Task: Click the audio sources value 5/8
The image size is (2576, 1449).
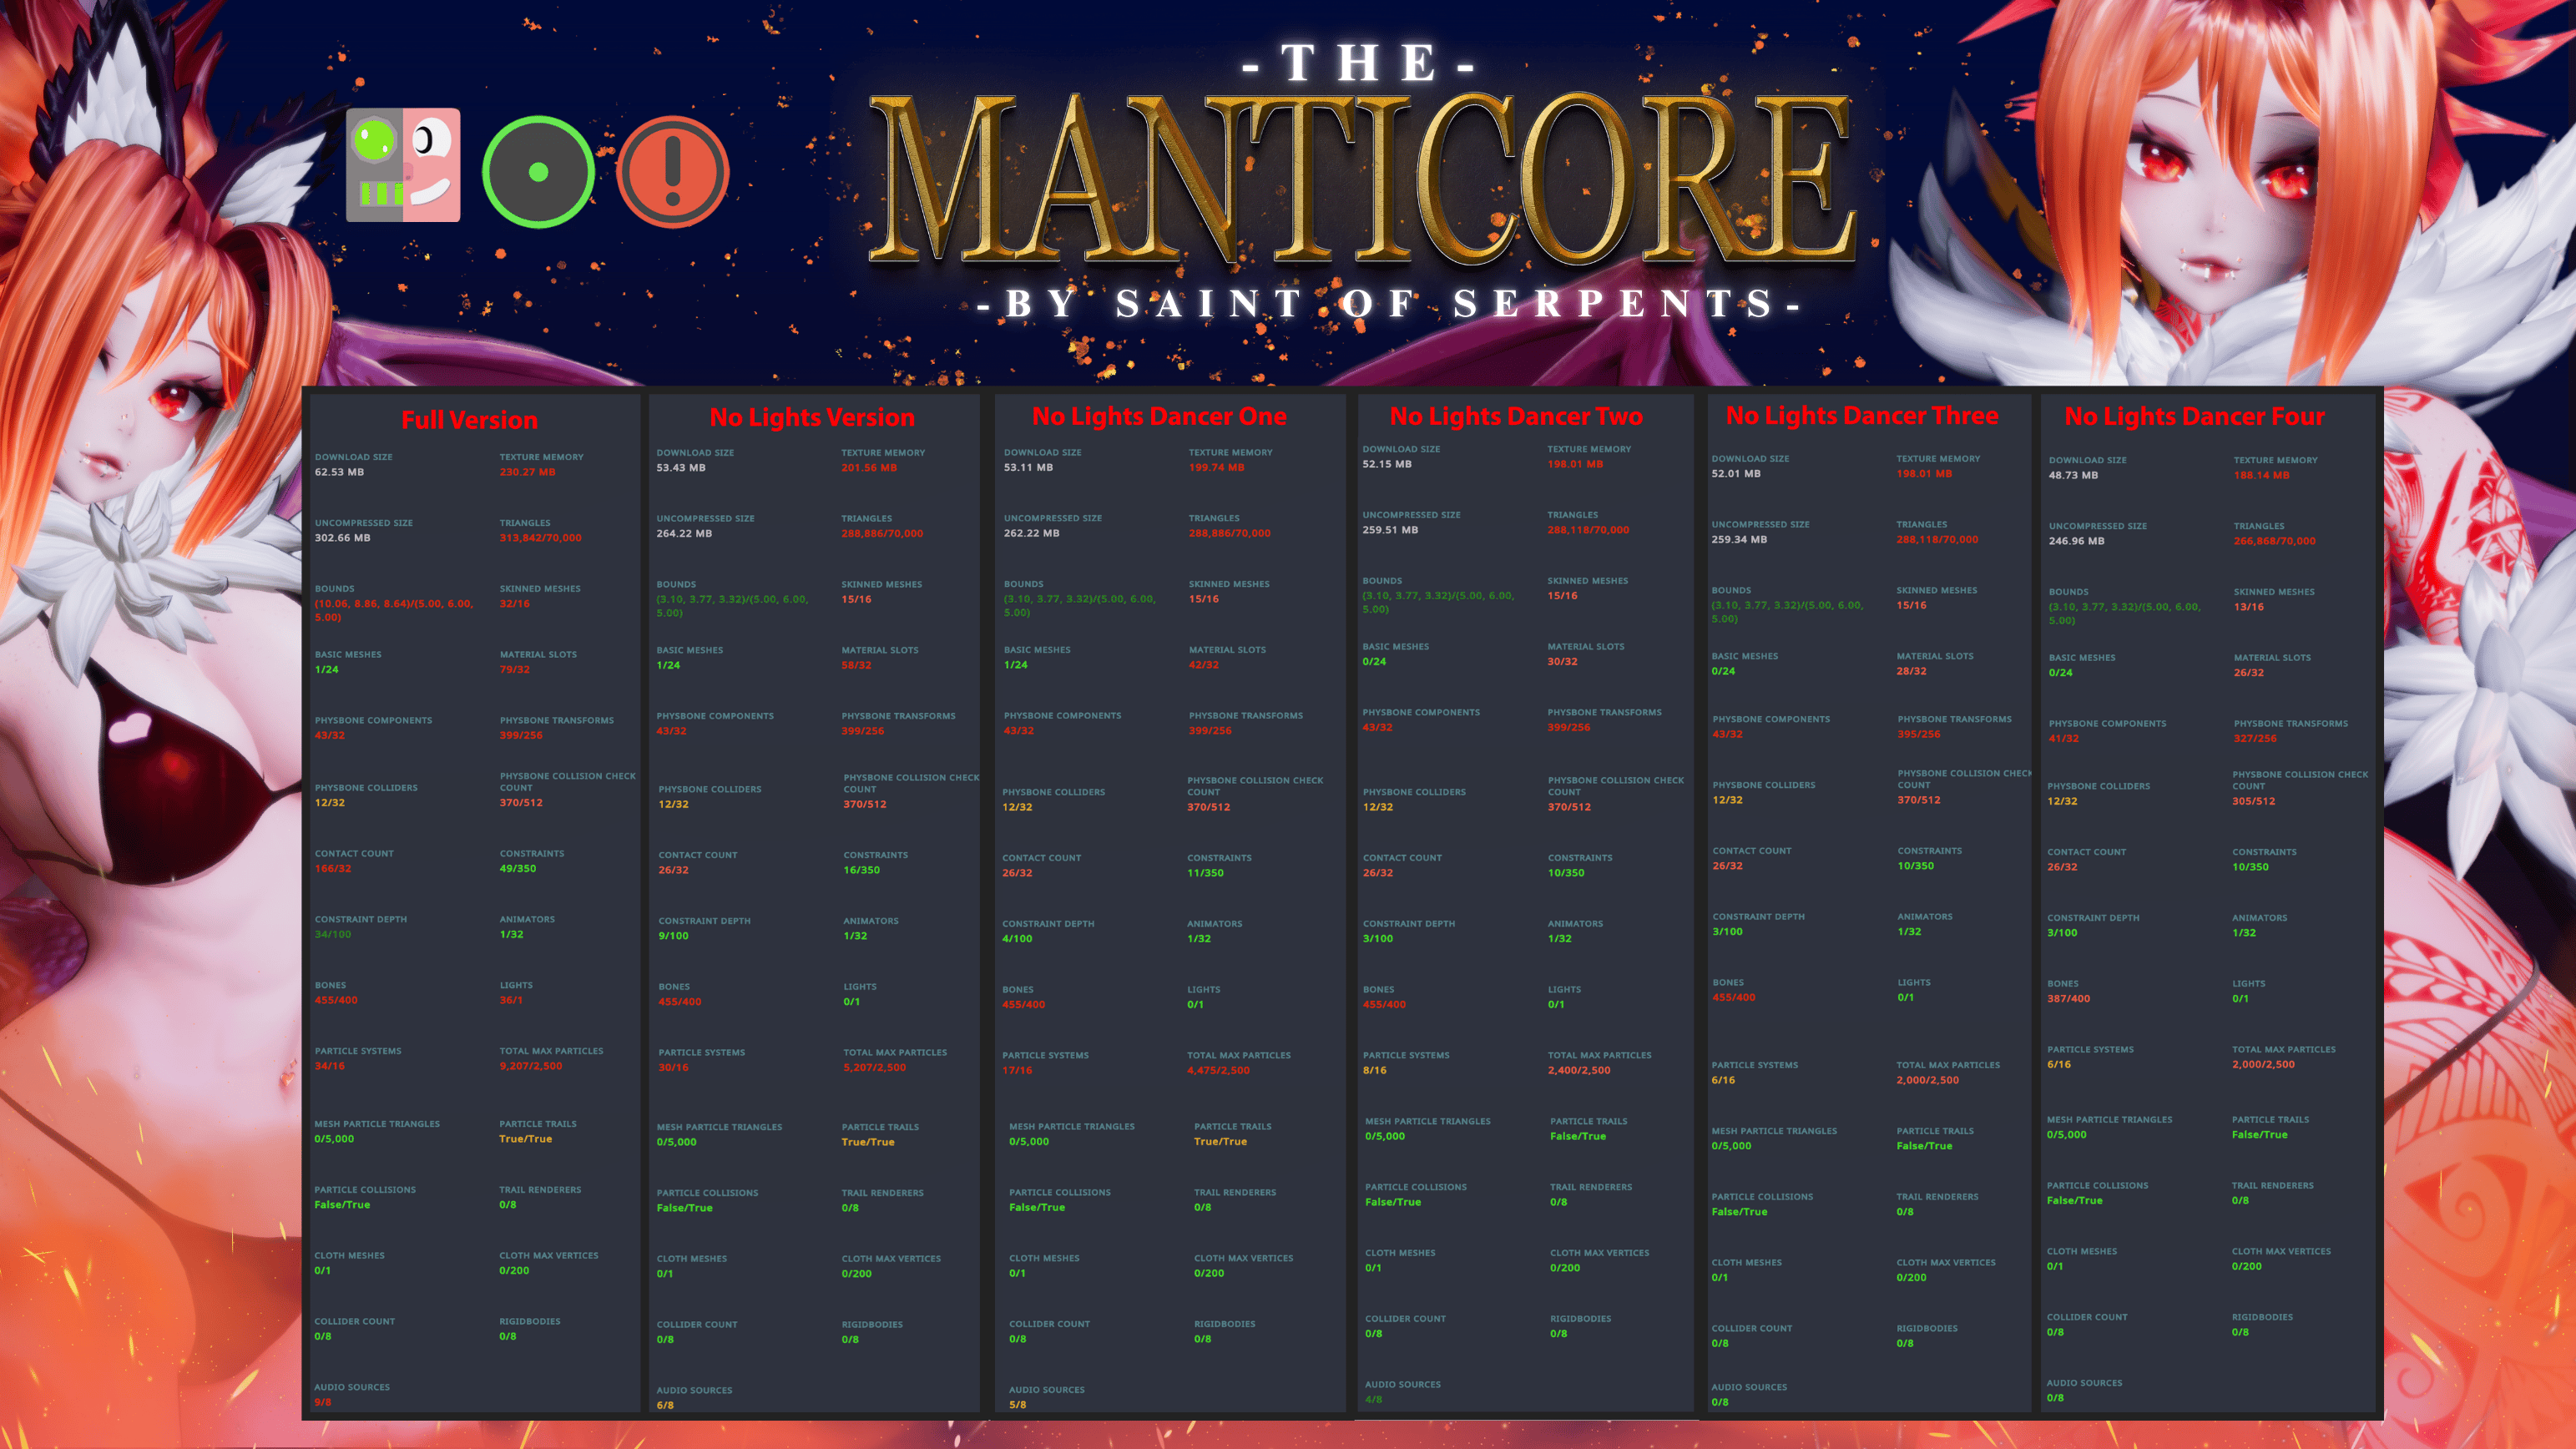Action: coord(1017,1405)
